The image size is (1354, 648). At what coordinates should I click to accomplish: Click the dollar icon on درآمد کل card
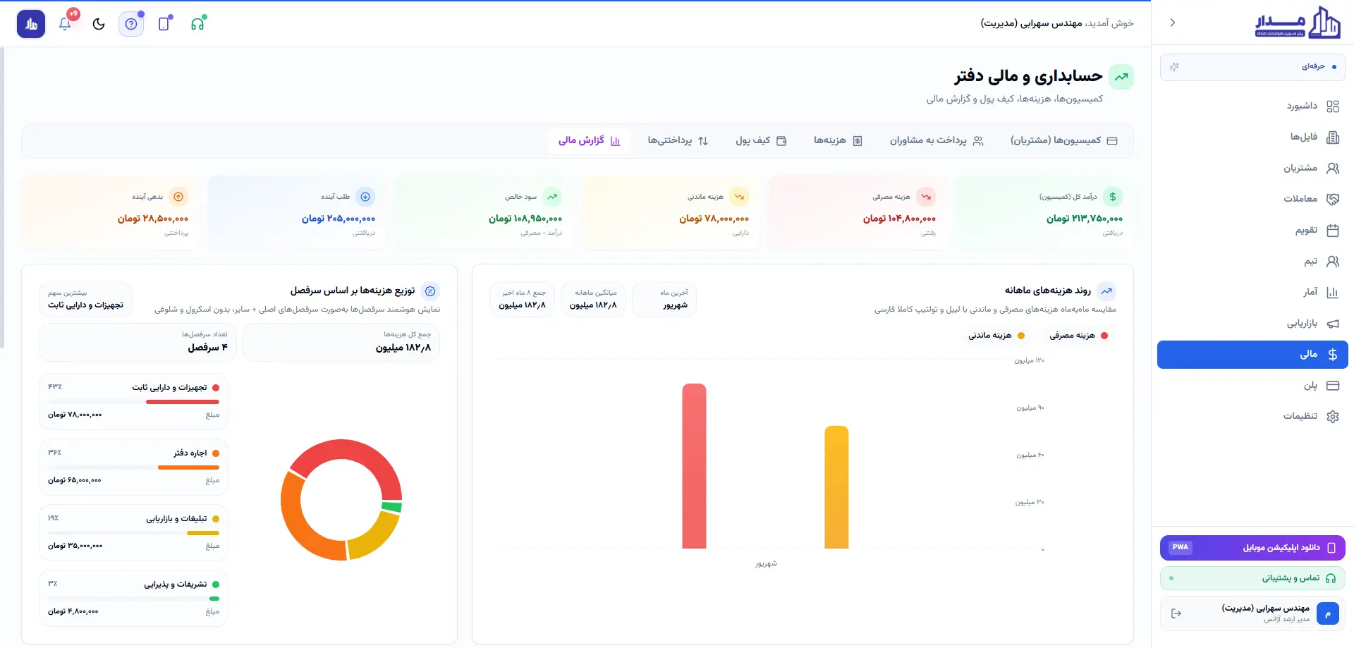[1112, 197]
